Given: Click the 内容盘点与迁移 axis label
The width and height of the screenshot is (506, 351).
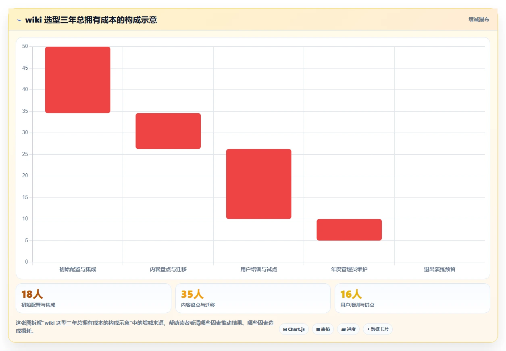Looking at the screenshot, I should pyautogui.click(x=168, y=269).
